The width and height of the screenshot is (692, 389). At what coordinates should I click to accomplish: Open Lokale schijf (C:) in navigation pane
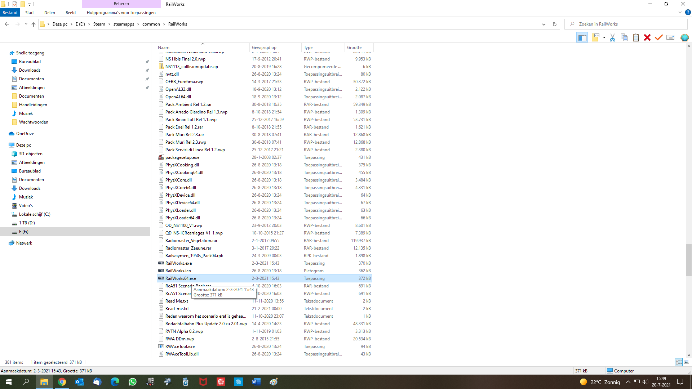coord(35,214)
